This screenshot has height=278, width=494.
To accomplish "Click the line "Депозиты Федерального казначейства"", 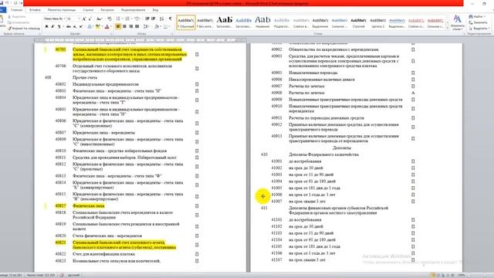I will (323, 154).
